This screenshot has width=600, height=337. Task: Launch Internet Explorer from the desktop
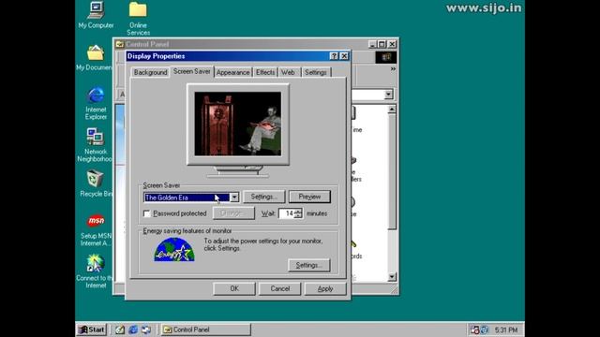coord(96,103)
